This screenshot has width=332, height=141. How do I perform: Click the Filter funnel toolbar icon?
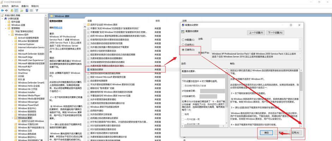[x=37, y=10]
